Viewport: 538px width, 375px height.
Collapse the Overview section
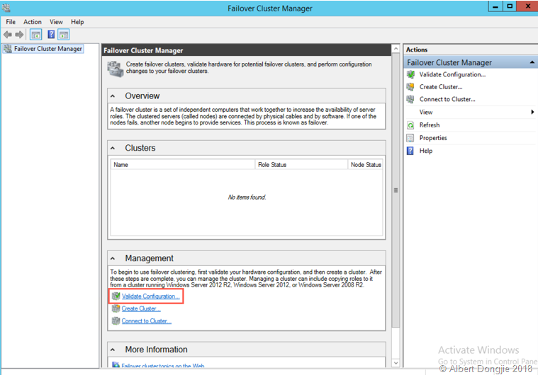tap(113, 96)
